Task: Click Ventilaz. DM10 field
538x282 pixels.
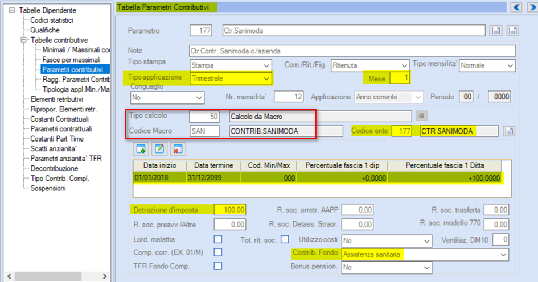Action: pos(500,239)
